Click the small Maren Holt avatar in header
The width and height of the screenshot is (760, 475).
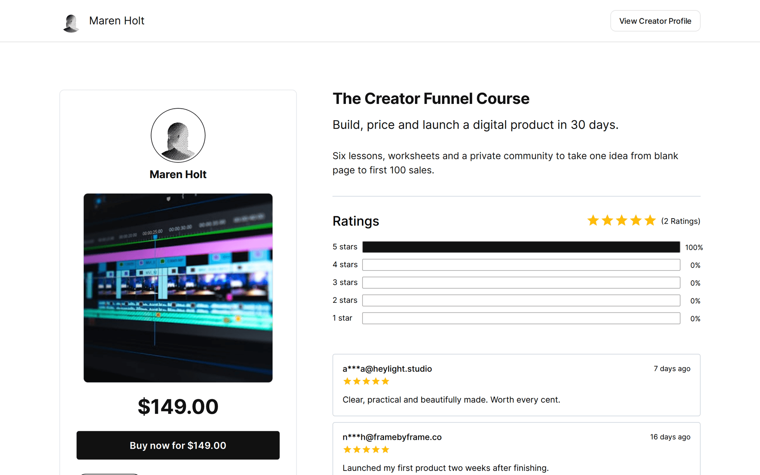(71, 23)
